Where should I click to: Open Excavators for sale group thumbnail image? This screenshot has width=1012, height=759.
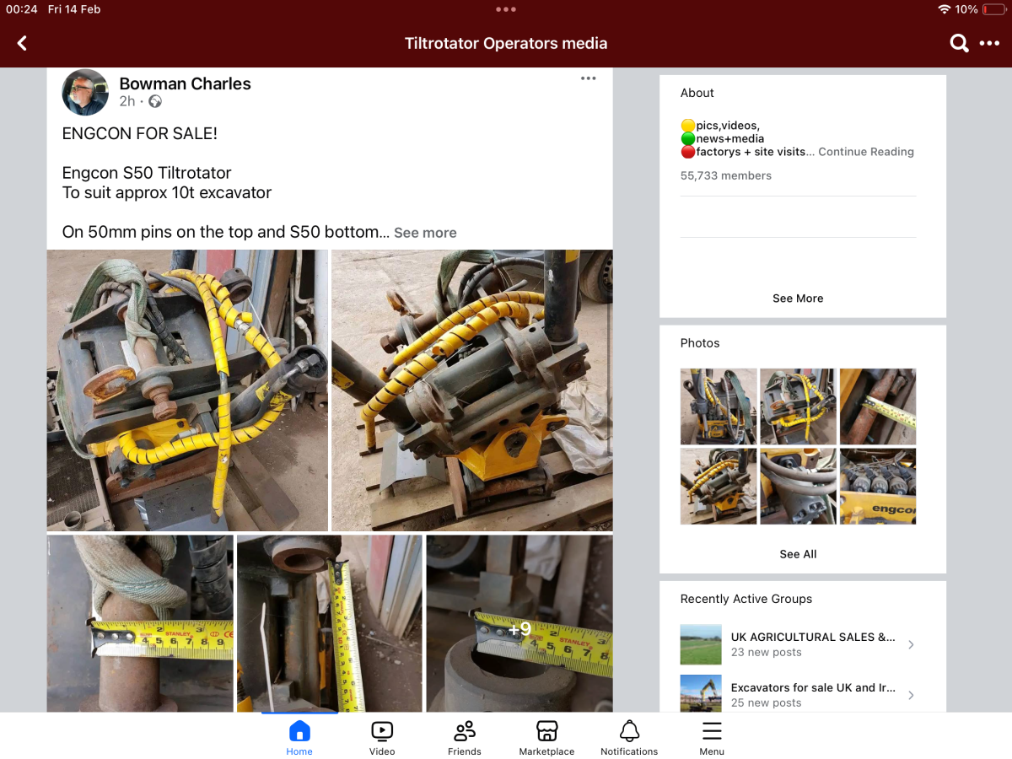(x=701, y=694)
